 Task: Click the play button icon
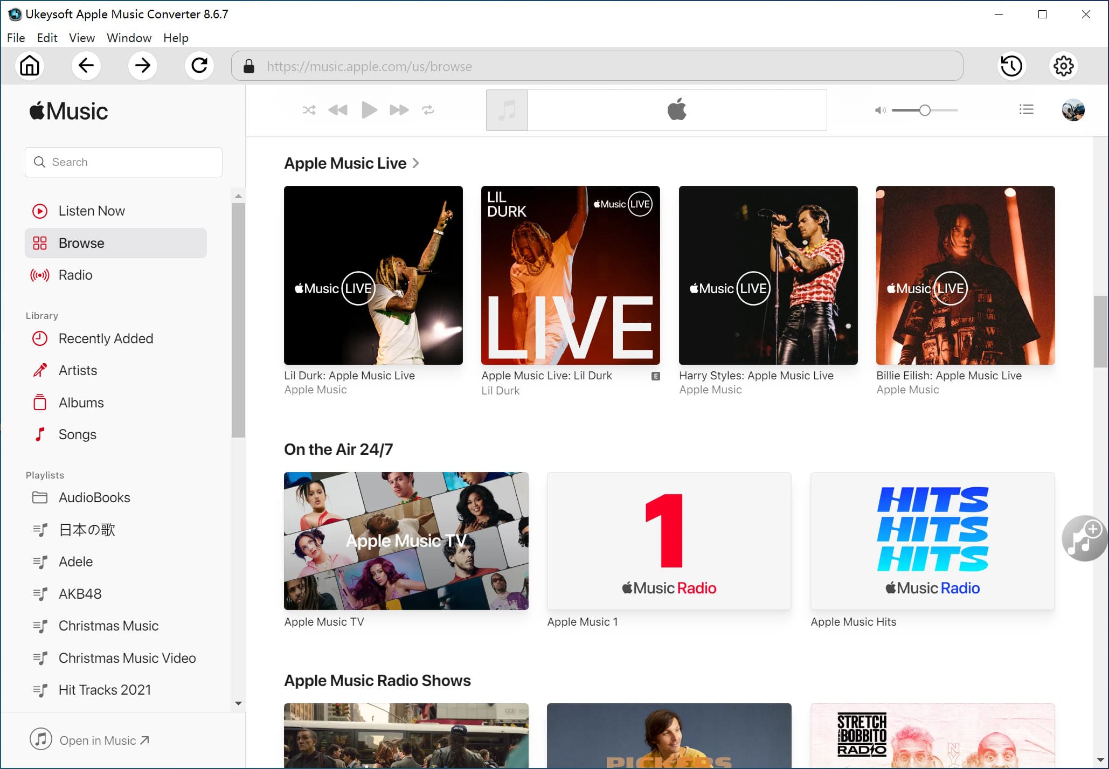(370, 110)
